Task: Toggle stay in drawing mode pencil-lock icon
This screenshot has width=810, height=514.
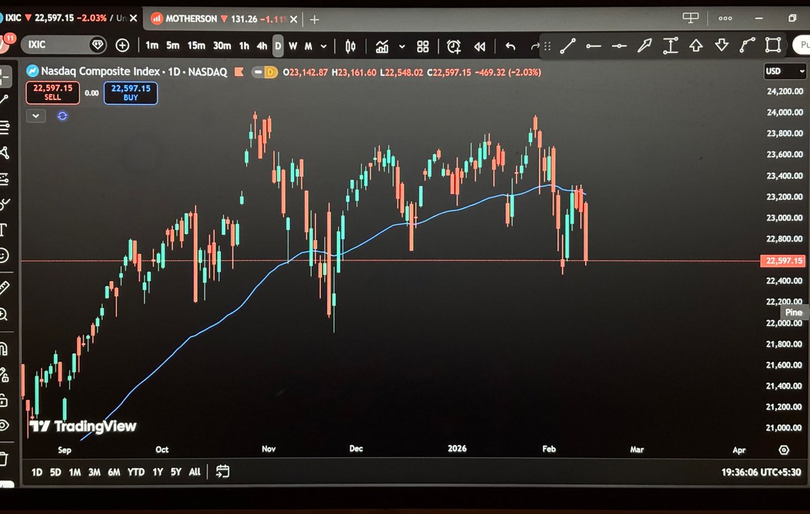Action: pyautogui.click(x=3, y=374)
